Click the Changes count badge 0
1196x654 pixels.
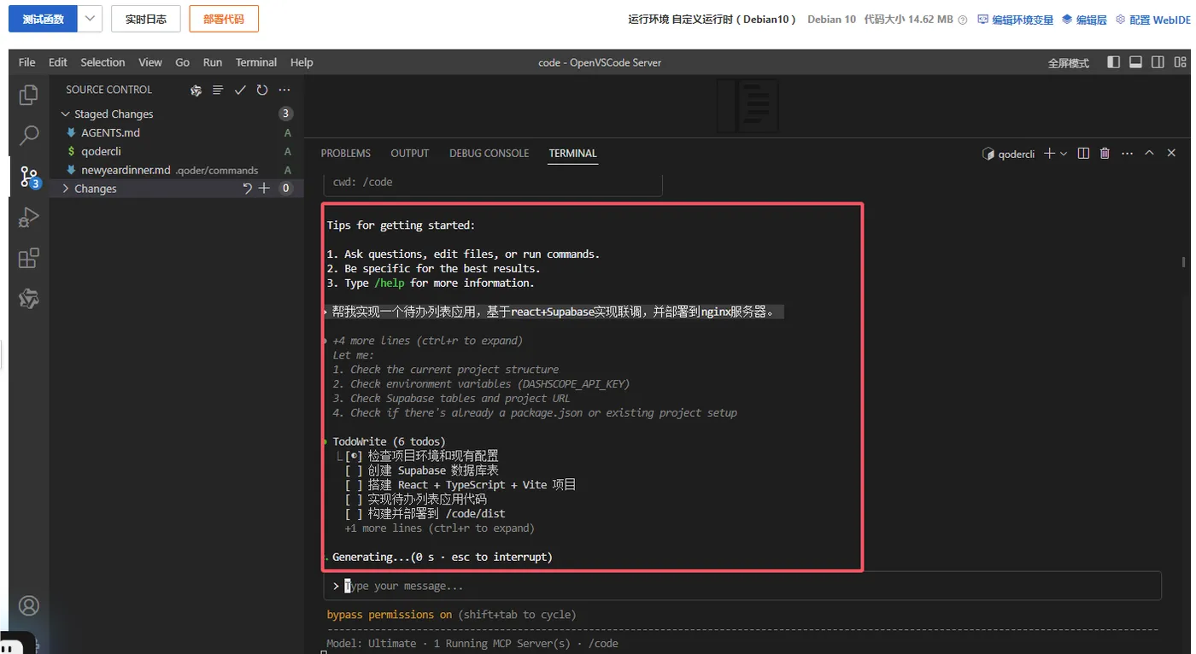(286, 189)
